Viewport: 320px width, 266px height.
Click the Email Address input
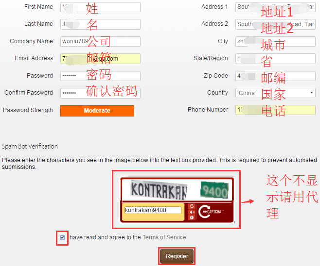(100, 59)
